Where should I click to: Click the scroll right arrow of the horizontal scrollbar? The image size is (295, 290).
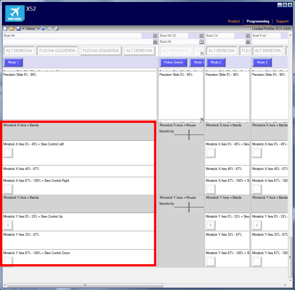[286, 285]
